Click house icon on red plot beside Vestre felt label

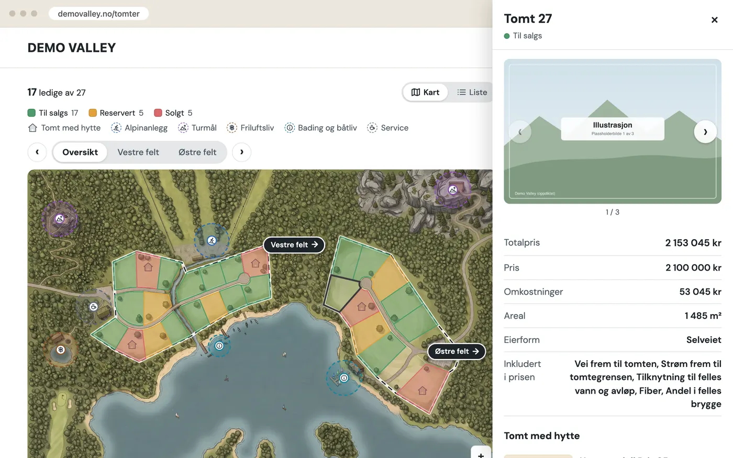point(256,263)
